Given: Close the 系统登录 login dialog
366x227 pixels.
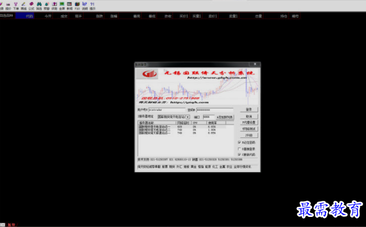Looking at the screenshot, I should [255, 64].
